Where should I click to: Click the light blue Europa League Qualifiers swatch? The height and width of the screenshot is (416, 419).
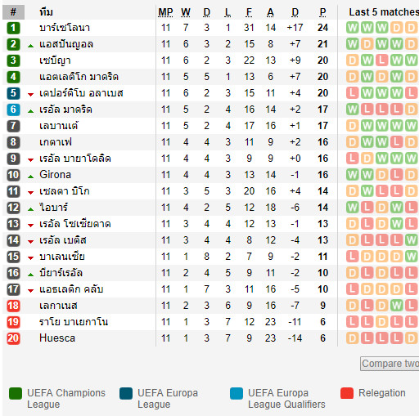pyautogui.click(x=237, y=393)
